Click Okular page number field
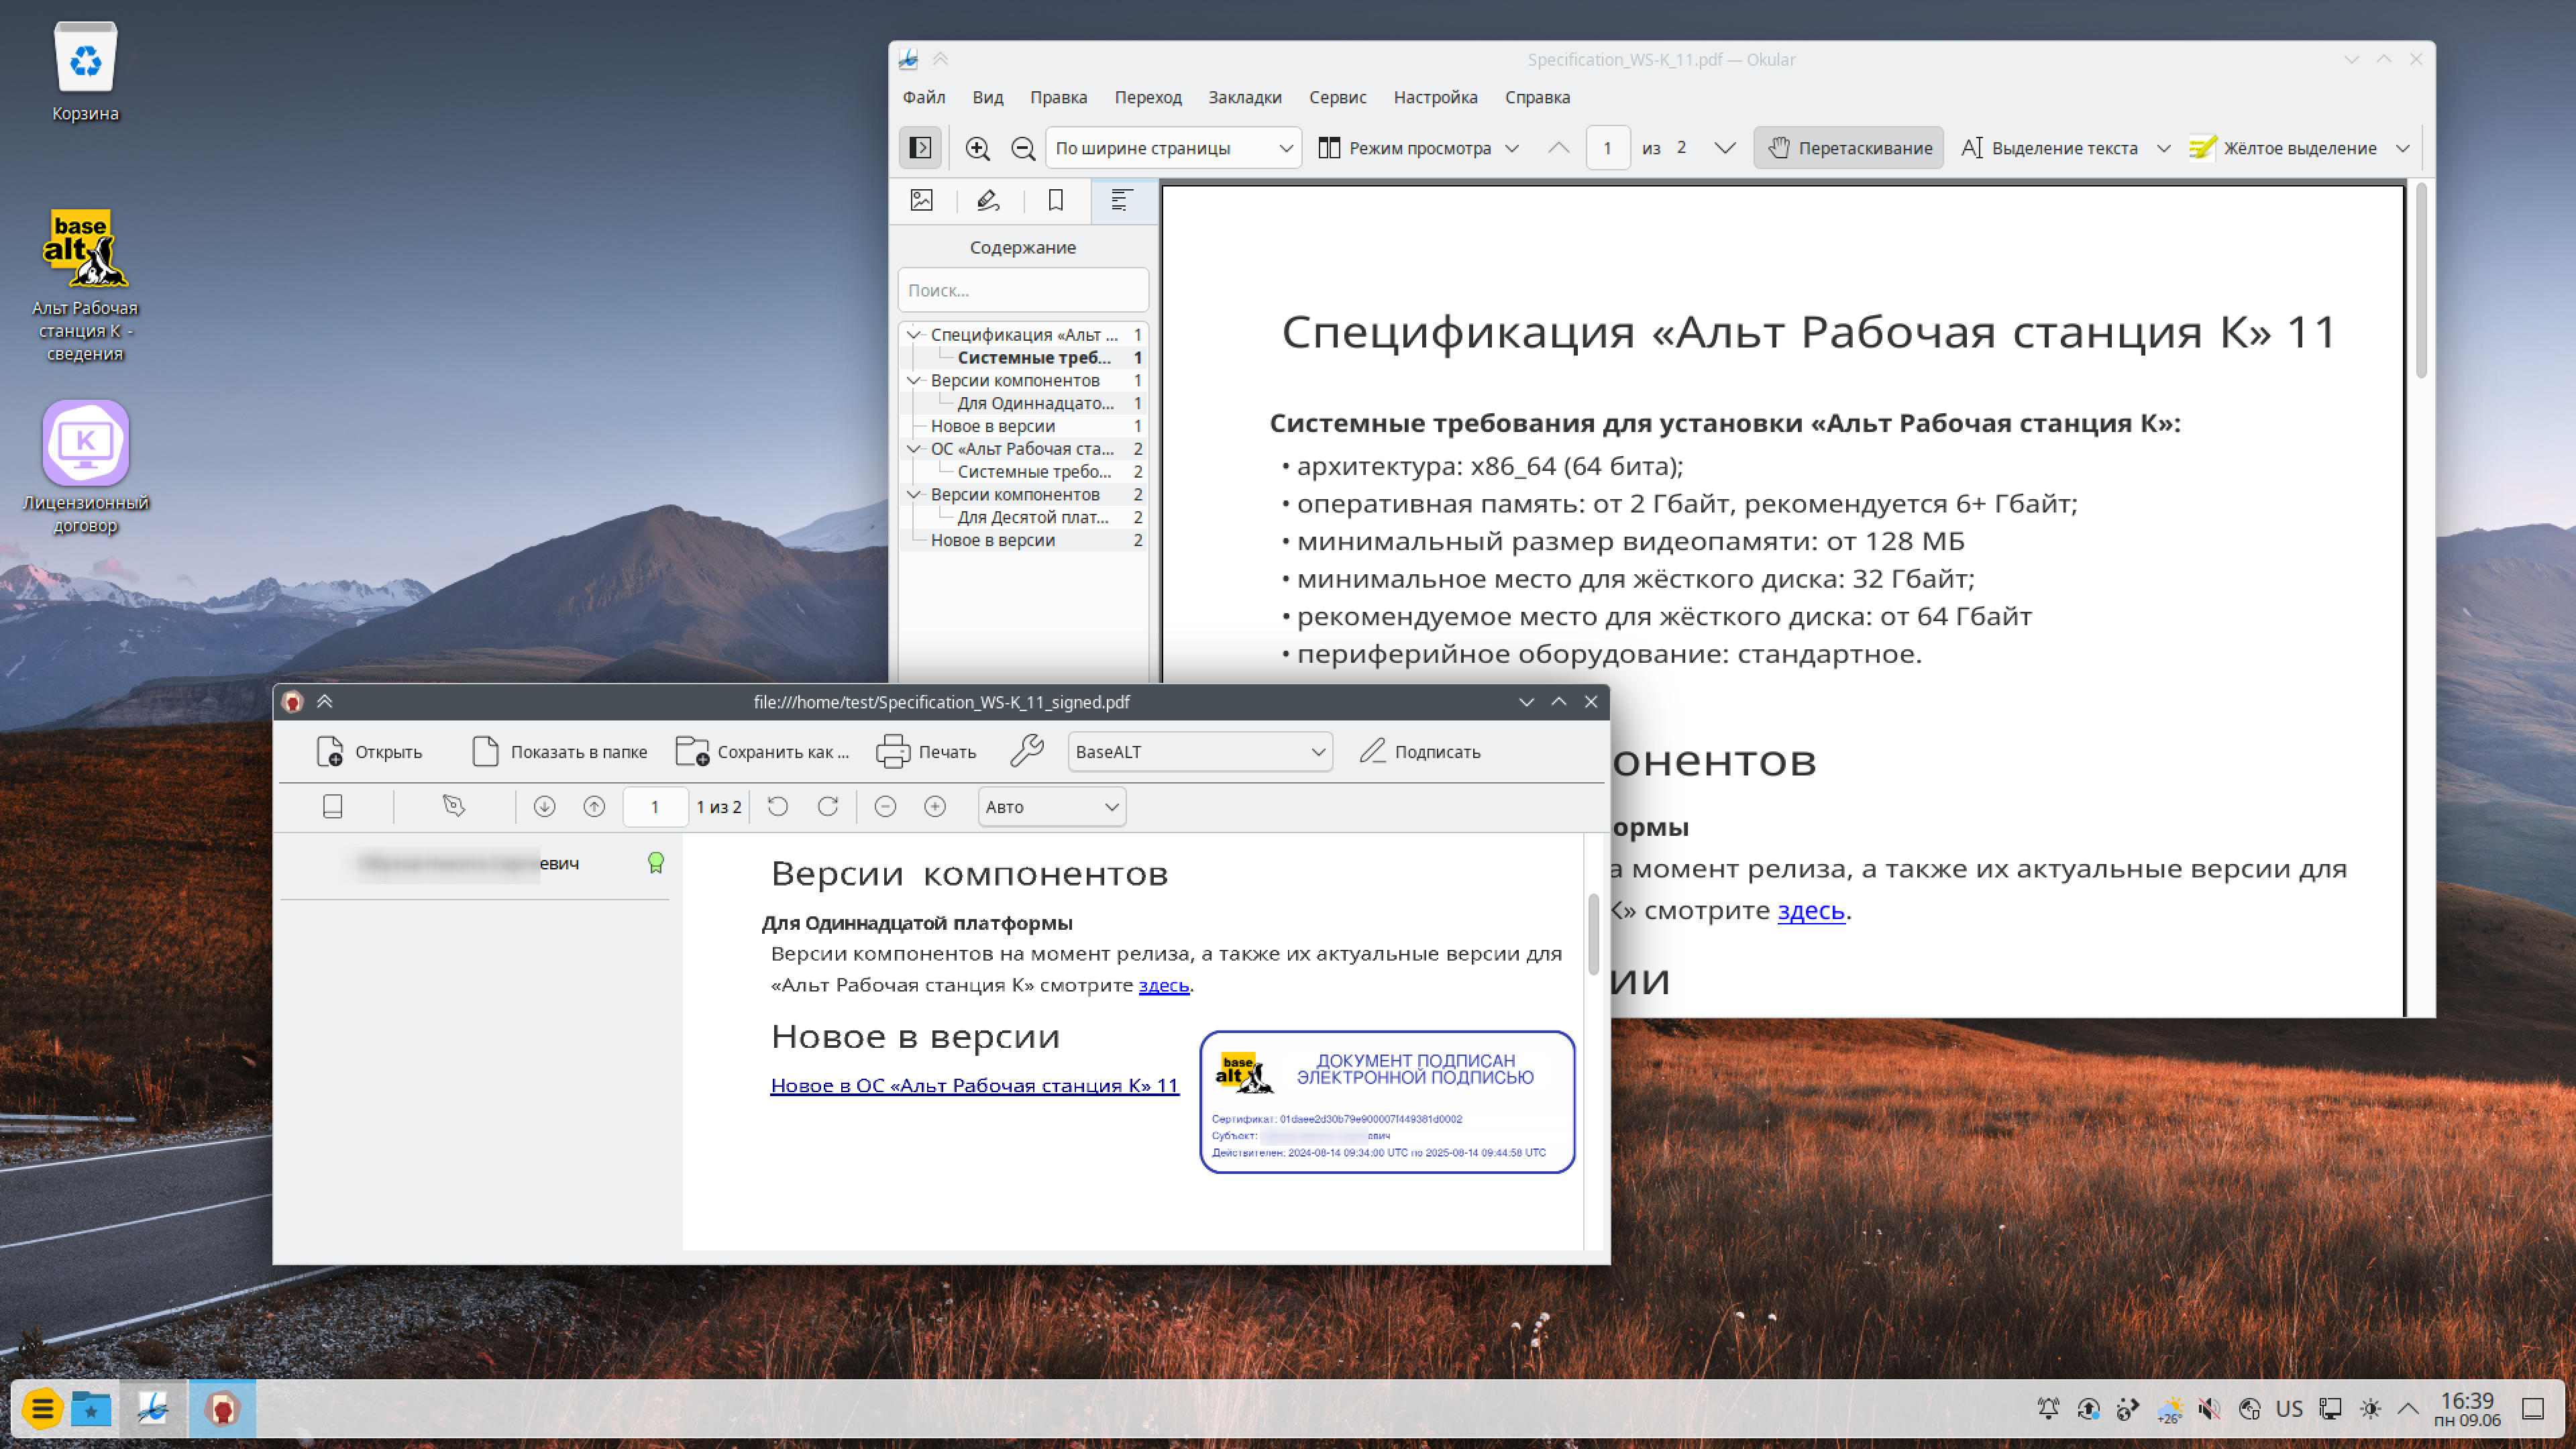Screen dimensions: 2576x1449 [1608, 148]
